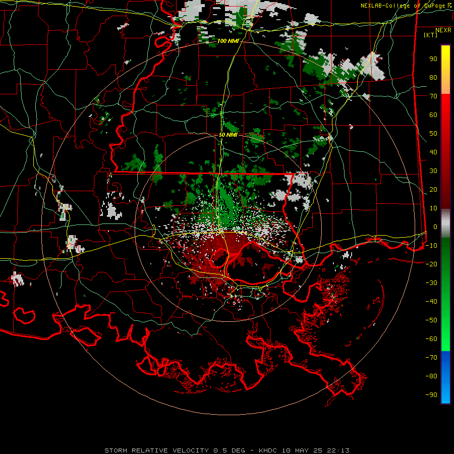Click the NEXR label above the scale
The image size is (454, 454).
(443, 30)
